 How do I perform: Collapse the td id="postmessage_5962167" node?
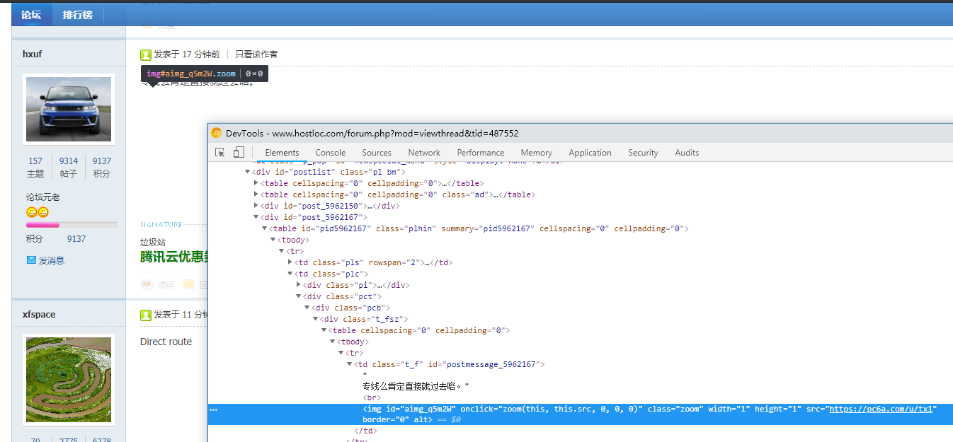pyautogui.click(x=350, y=364)
